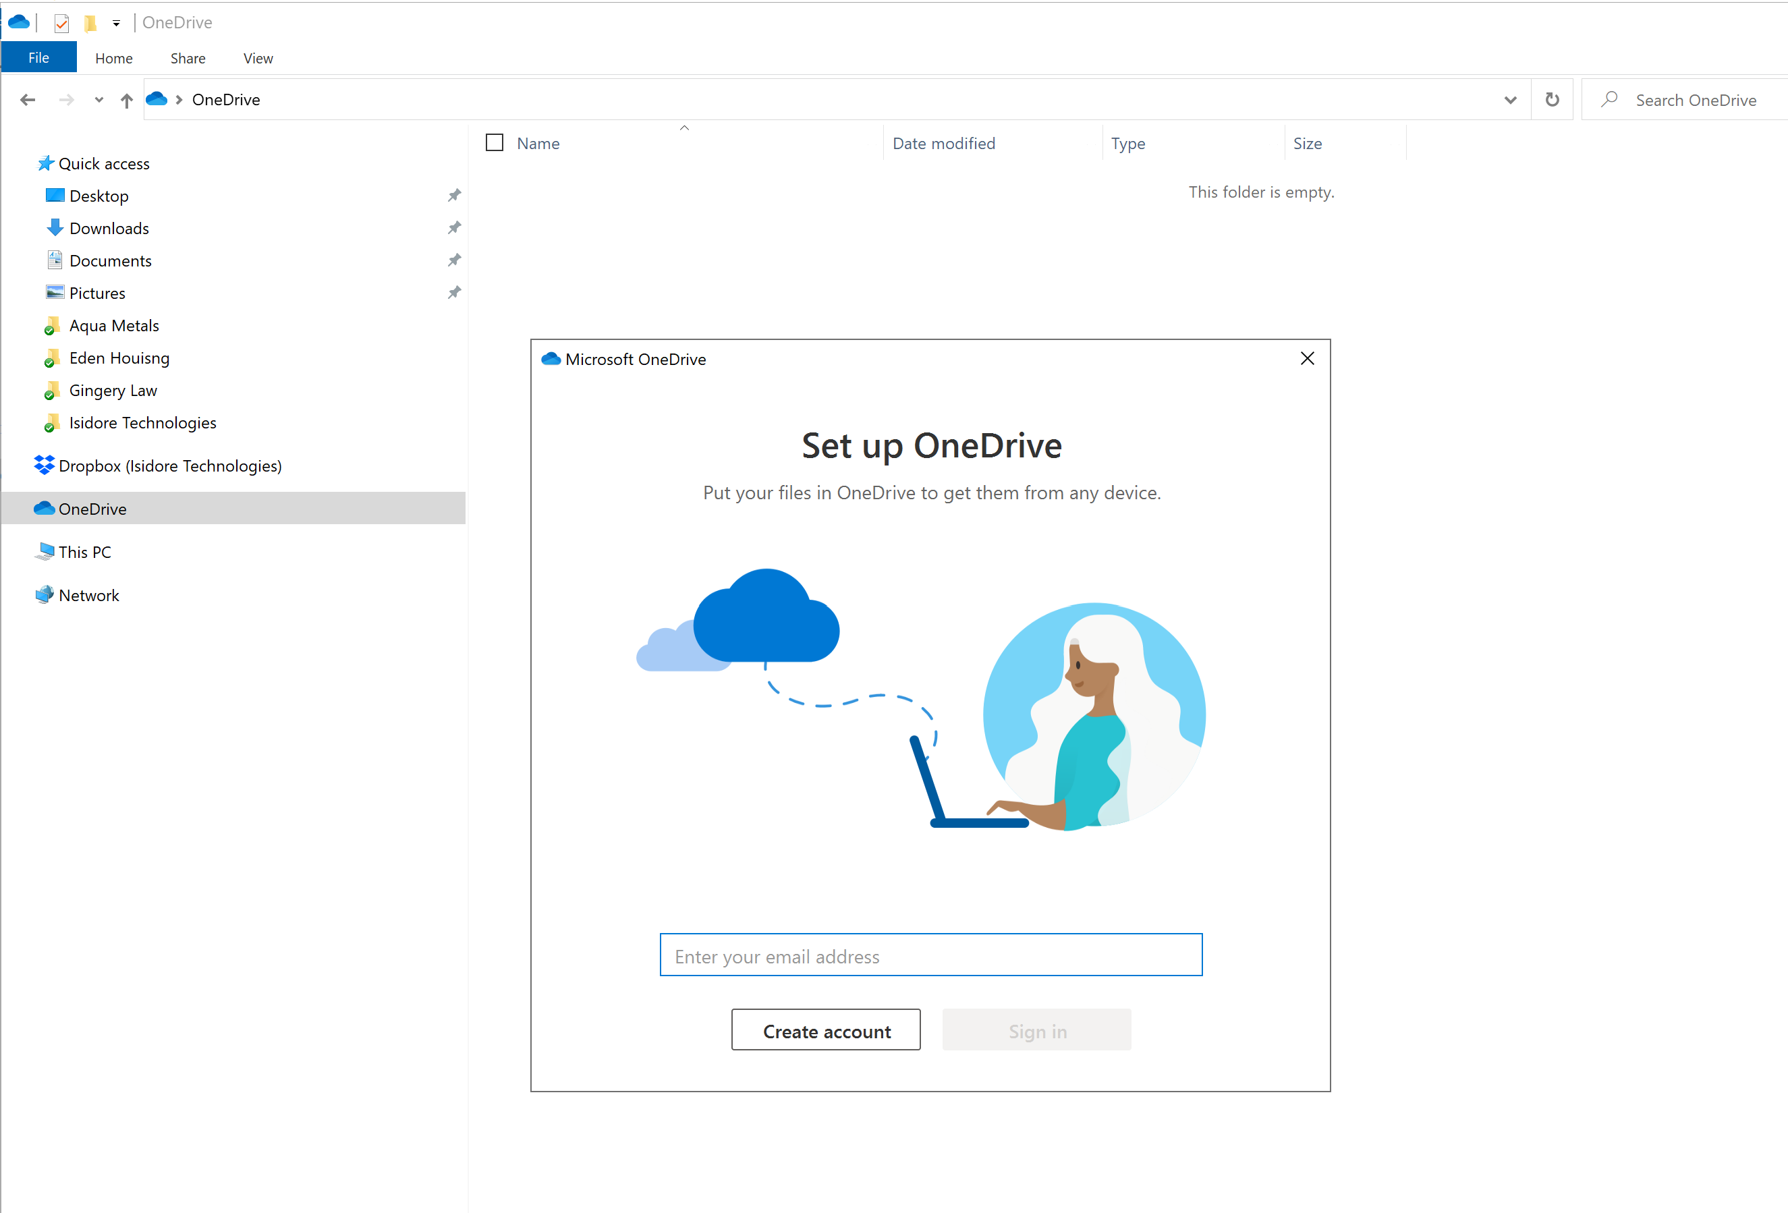
Task: Switch to the View ribbon tab
Action: pyautogui.click(x=258, y=59)
